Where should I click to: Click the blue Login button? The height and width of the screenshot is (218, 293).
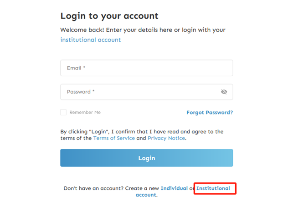point(147,158)
